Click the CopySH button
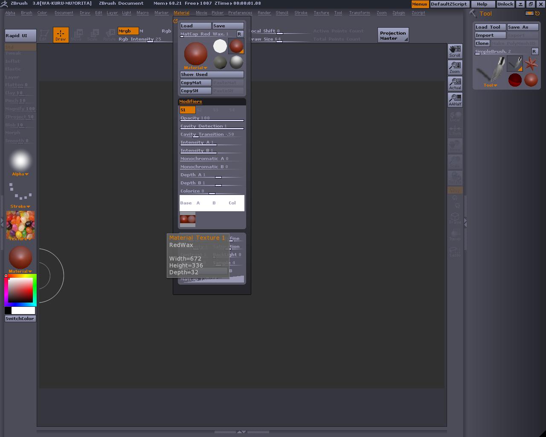The width and height of the screenshot is (546, 437). click(x=195, y=90)
